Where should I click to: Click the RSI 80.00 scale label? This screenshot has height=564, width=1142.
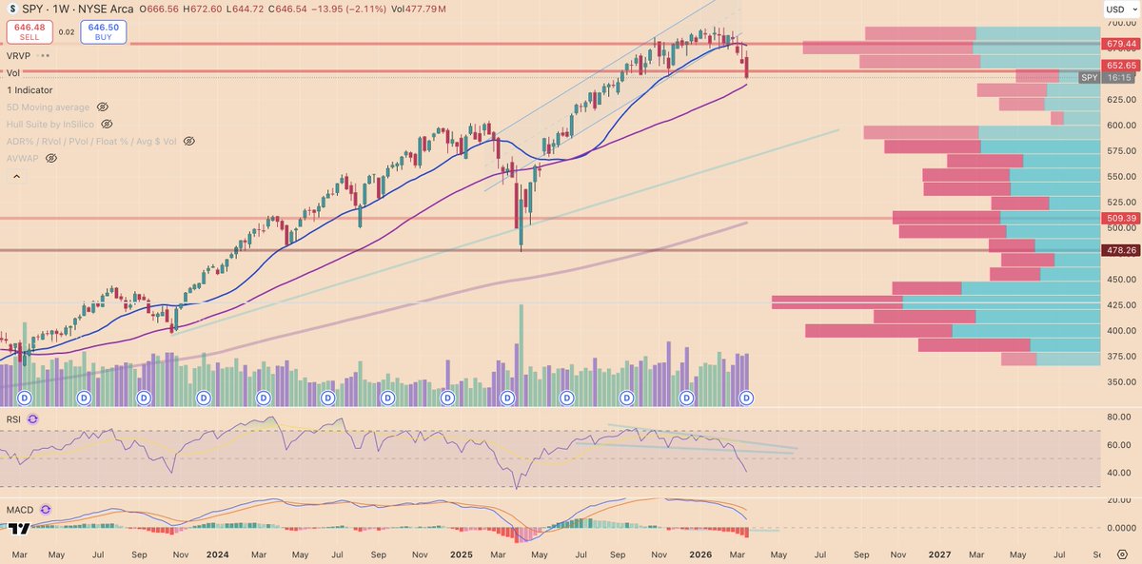tap(1121, 417)
